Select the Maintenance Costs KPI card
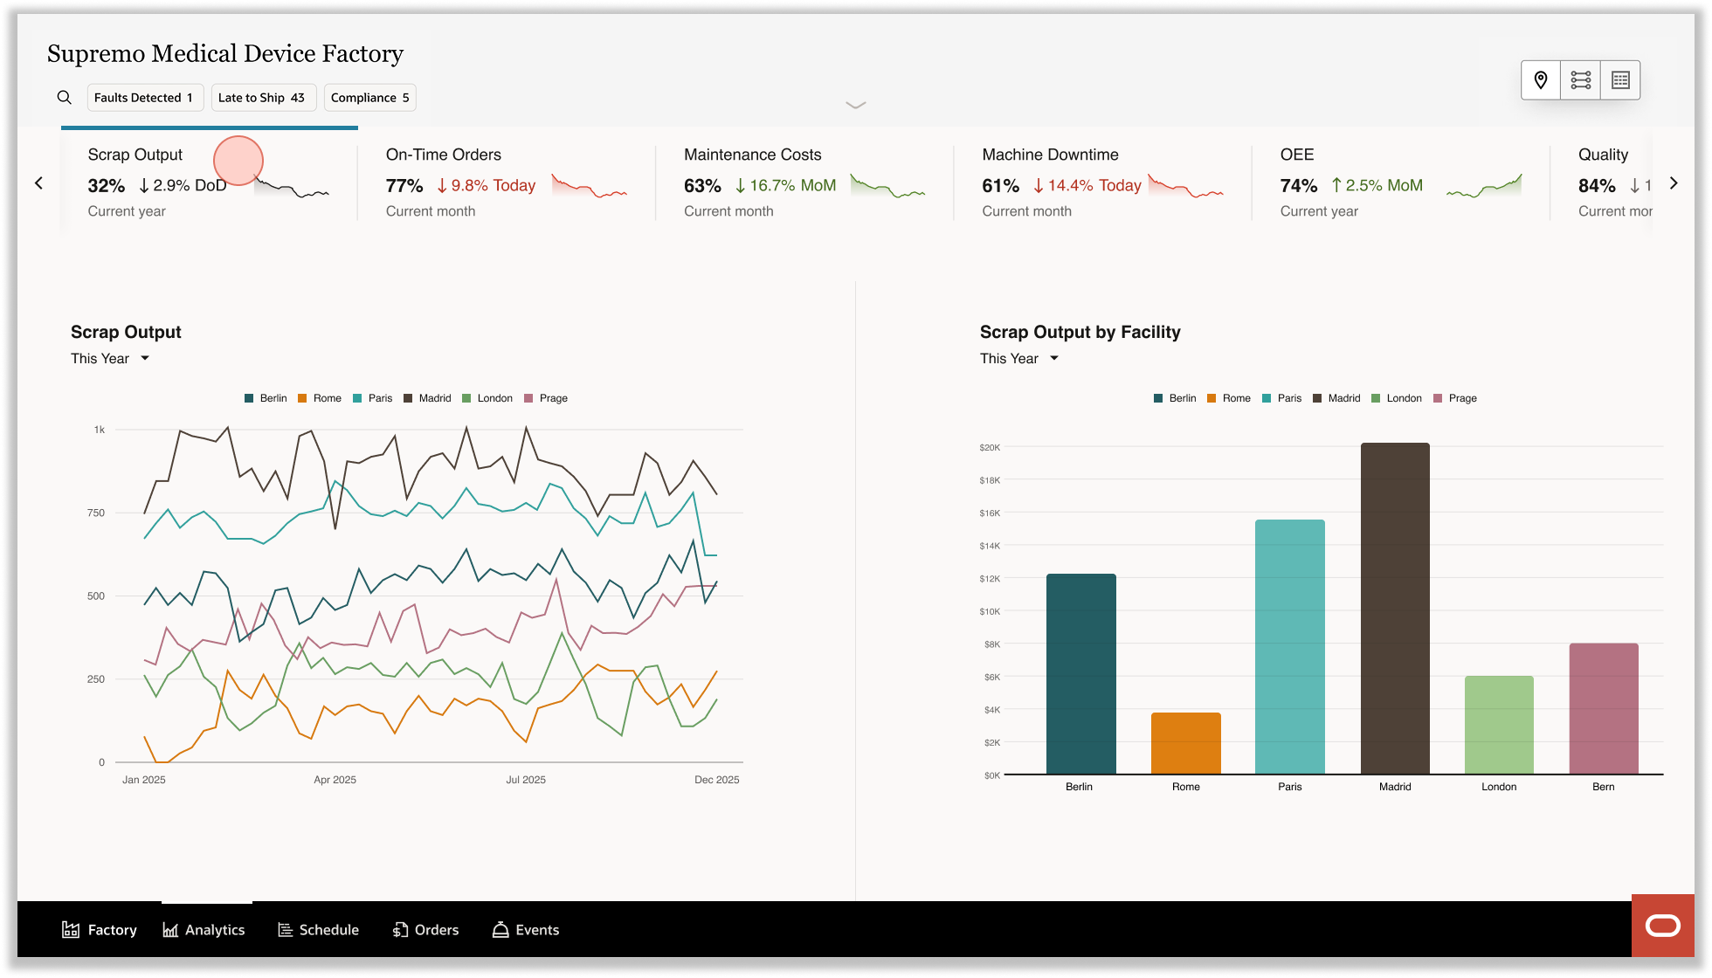The image size is (1712, 978). click(x=804, y=183)
